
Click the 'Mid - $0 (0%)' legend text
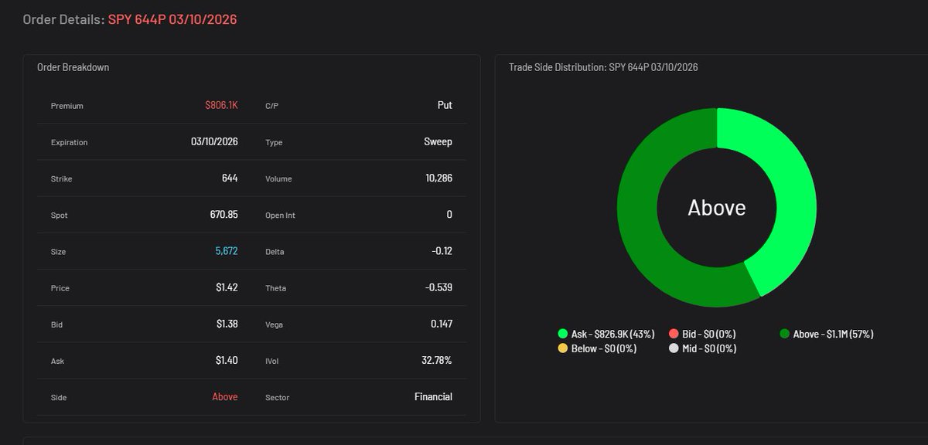tap(709, 348)
